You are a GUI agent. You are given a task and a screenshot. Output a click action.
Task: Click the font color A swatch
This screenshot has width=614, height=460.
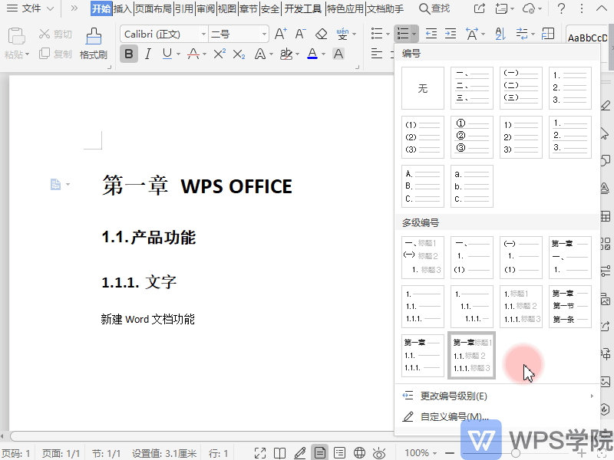[x=312, y=54]
